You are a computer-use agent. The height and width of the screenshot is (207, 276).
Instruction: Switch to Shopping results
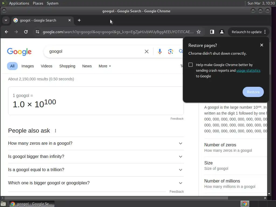tap(67, 66)
